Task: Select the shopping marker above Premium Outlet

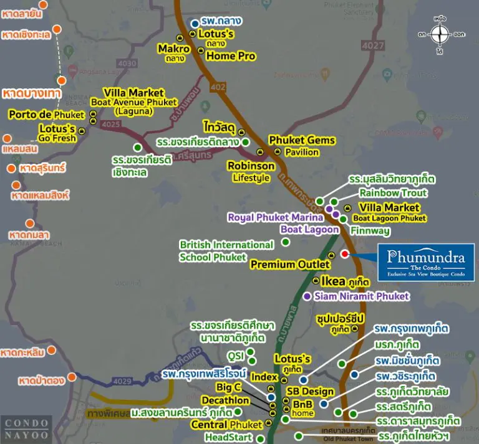Action: click(x=331, y=255)
